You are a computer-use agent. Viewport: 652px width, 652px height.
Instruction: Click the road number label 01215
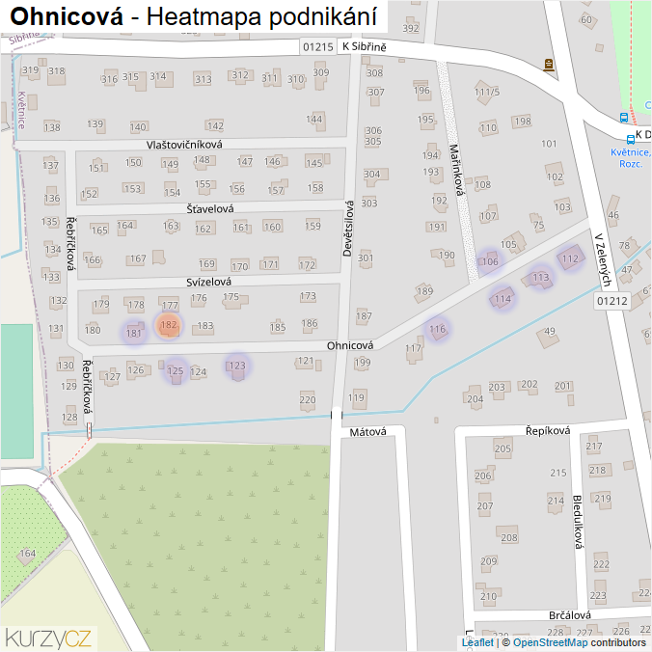pos(318,46)
